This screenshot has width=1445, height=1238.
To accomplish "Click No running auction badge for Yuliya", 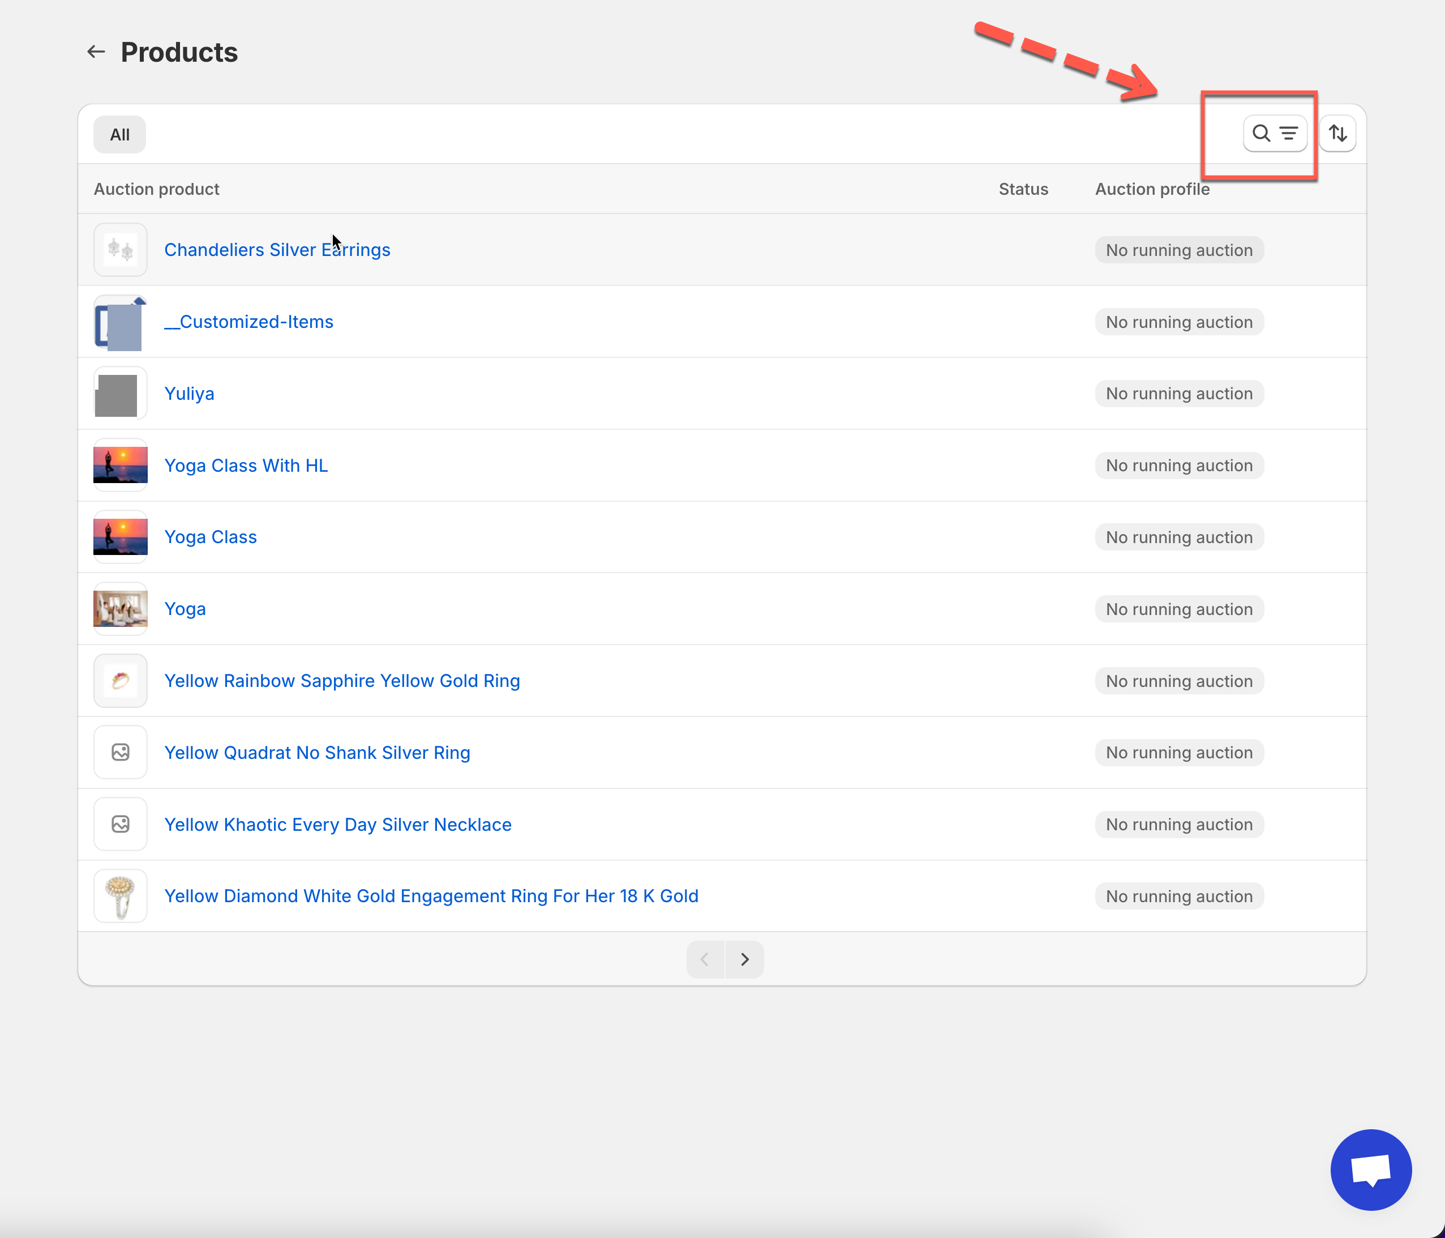I will click(x=1178, y=394).
